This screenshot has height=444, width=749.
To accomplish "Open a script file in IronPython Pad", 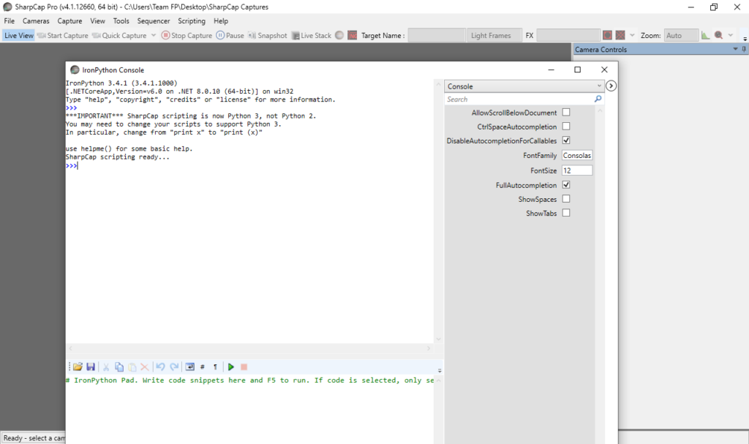I will coord(78,366).
